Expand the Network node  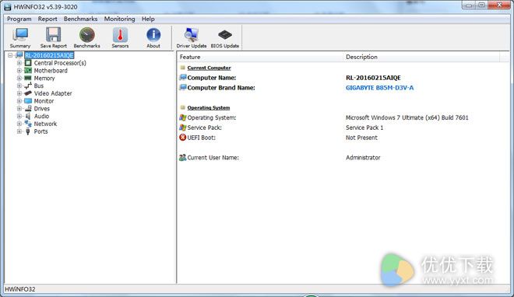tap(19, 124)
